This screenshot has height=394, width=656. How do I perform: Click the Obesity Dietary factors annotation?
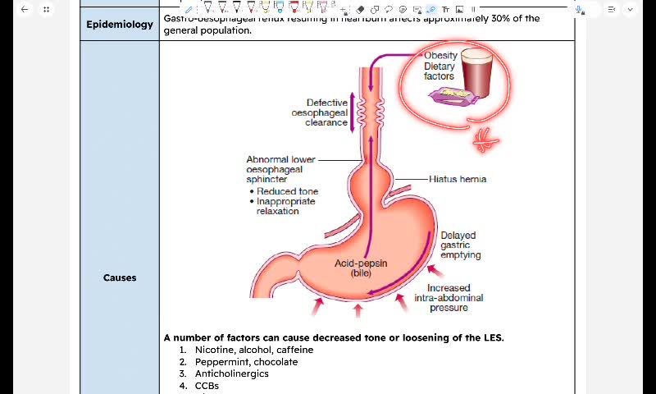439,66
